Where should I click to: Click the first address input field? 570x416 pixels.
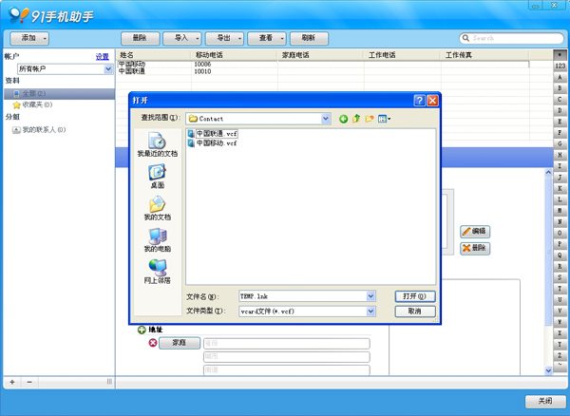[x=287, y=343]
